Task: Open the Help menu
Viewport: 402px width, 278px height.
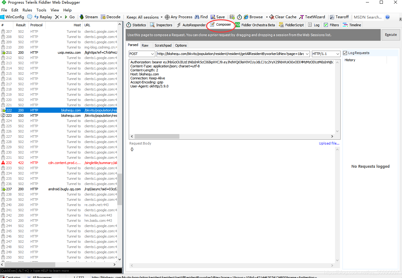Action: coord(67,10)
